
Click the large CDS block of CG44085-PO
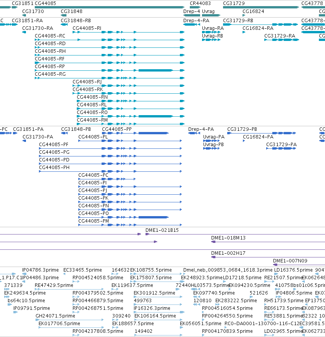pos(153,217)
